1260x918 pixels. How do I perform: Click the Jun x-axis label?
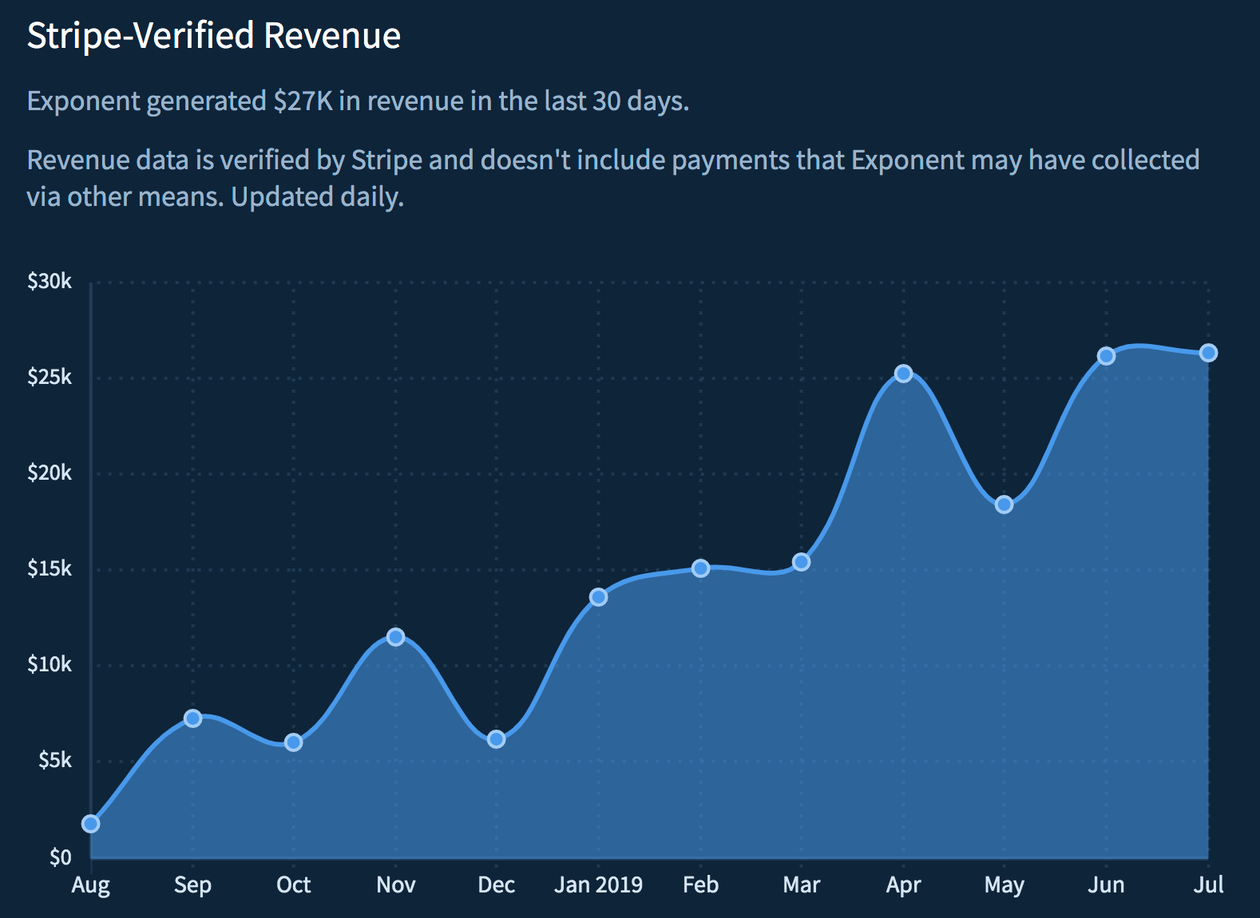(1106, 884)
